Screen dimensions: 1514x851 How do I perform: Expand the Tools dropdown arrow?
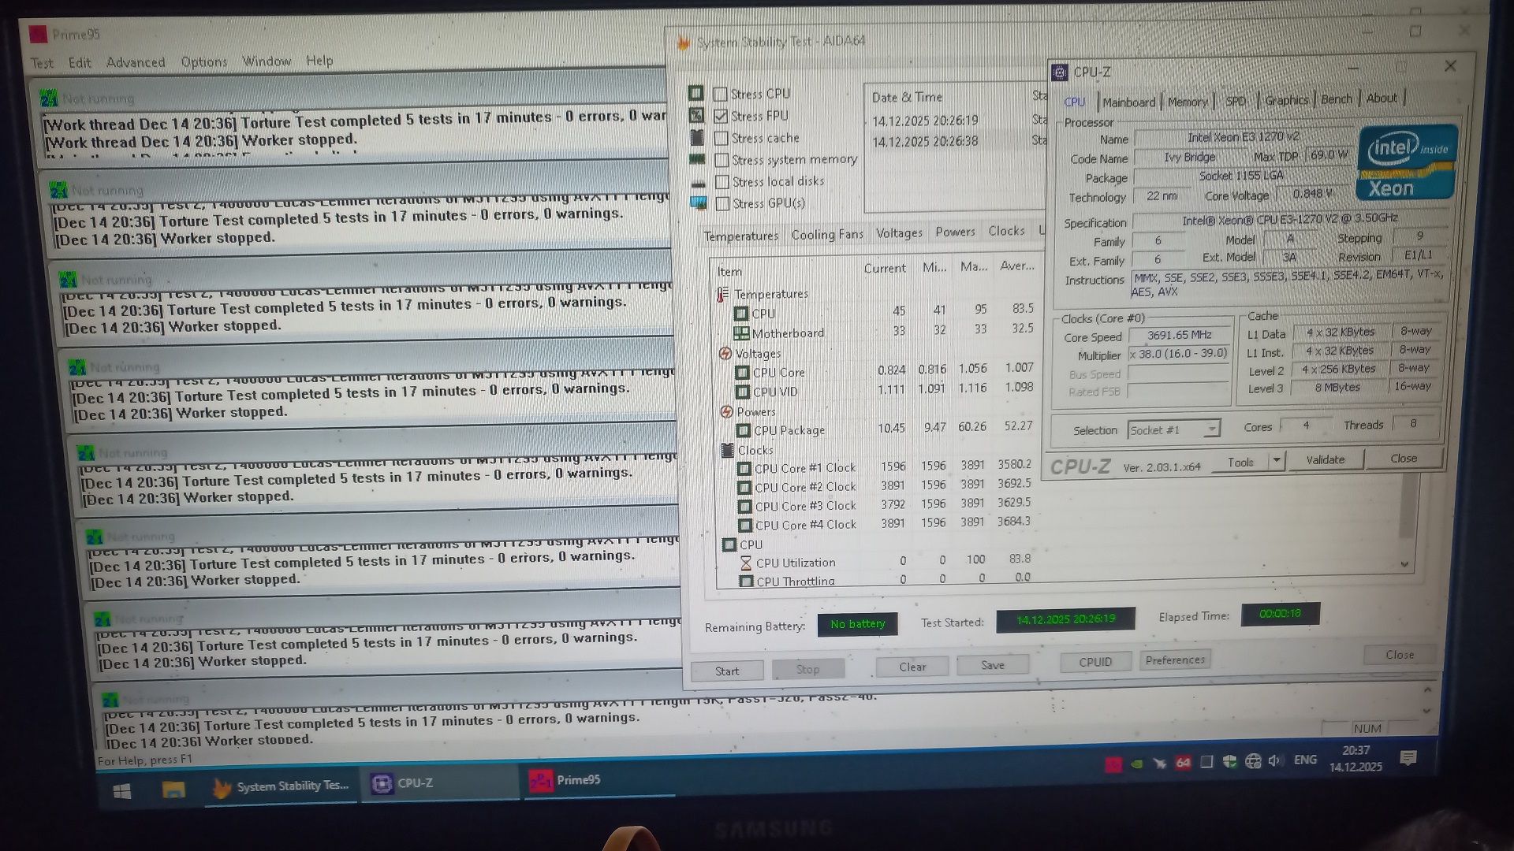(1276, 461)
